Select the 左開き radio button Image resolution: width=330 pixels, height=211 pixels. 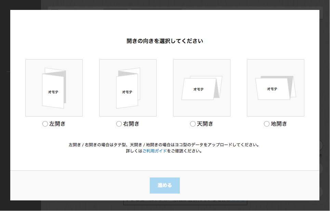coord(45,124)
